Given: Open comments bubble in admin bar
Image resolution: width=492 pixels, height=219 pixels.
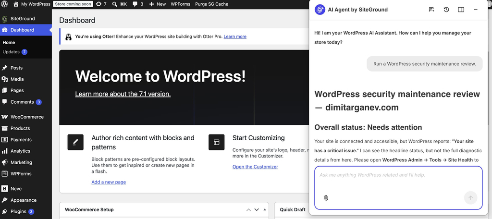Looking at the screenshot, I should click(x=138, y=4).
